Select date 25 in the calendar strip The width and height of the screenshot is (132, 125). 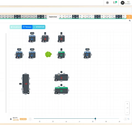[26, 17]
